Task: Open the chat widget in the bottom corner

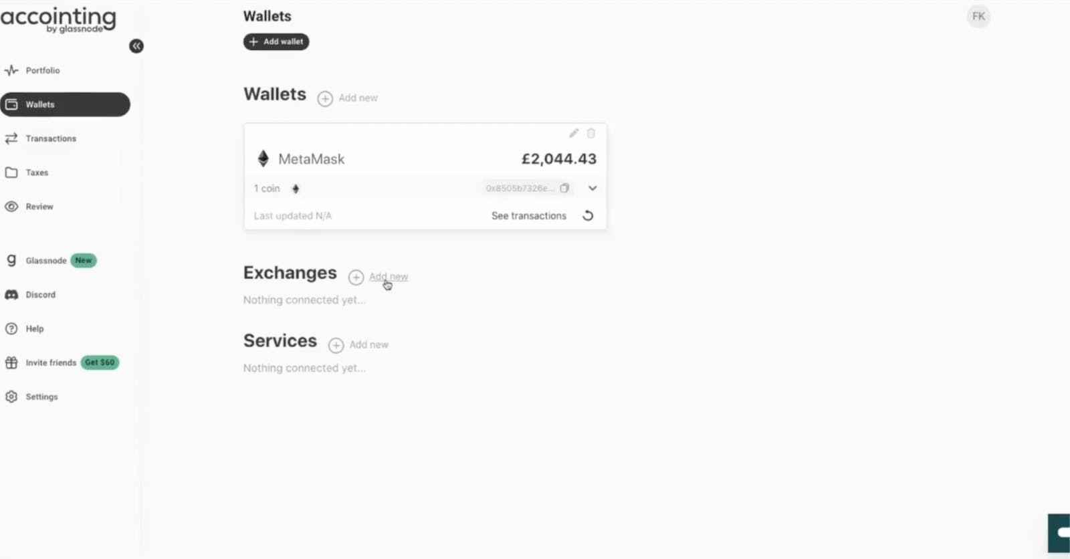Action: point(1059,533)
